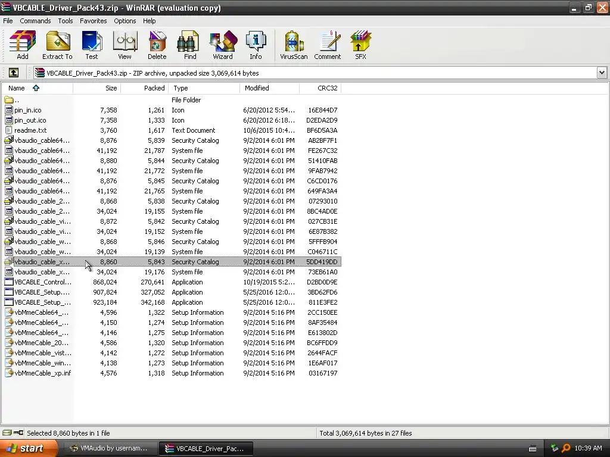This screenshot has width=610, height=457.
Task: Click the network tray icon in taskbar
Action: tap(555, 448)
